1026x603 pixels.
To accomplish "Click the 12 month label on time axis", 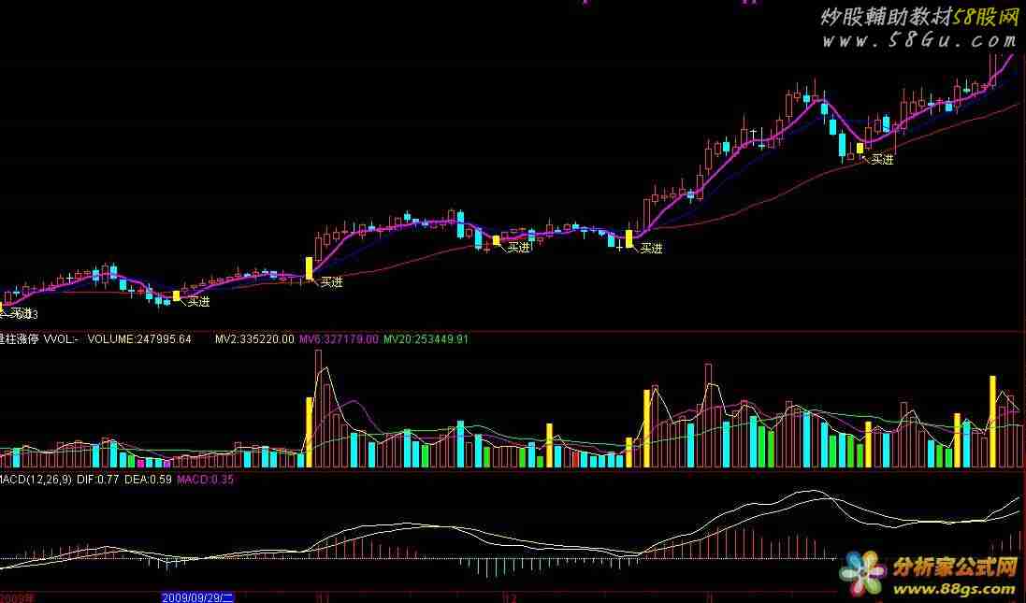I will (511, 597).
